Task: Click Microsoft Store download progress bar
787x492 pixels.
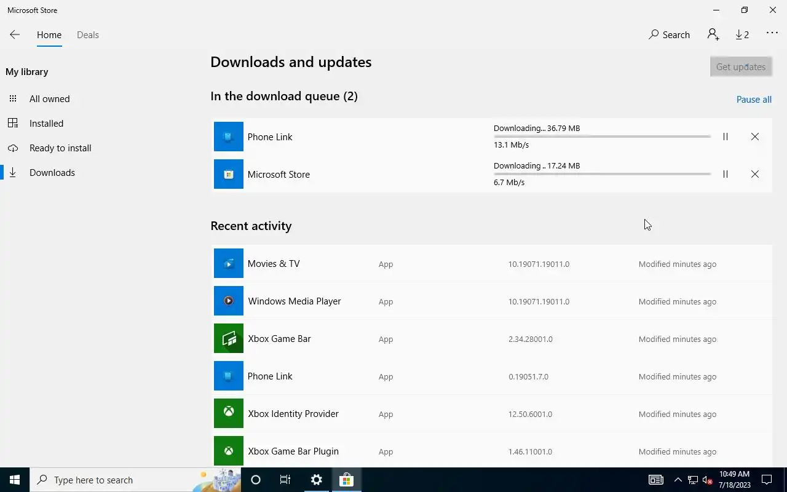Action: pos(602,174)
